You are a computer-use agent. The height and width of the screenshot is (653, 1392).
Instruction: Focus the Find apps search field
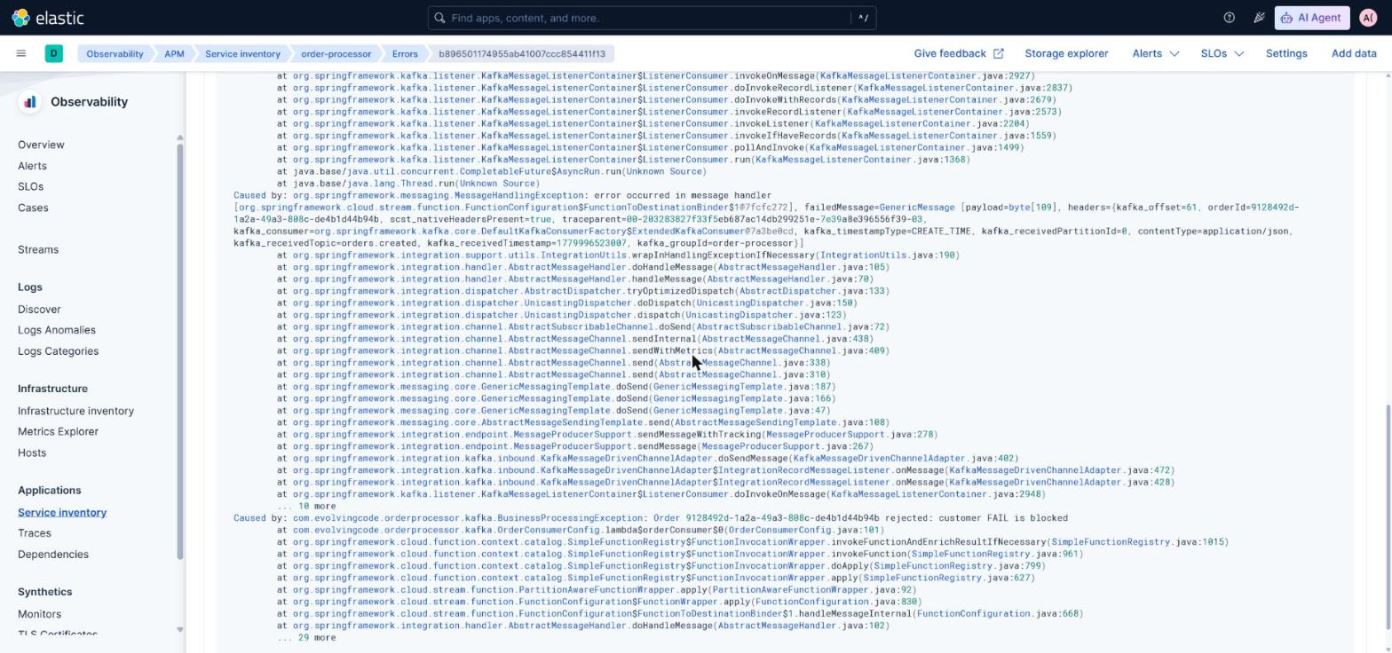coord(652,18)
